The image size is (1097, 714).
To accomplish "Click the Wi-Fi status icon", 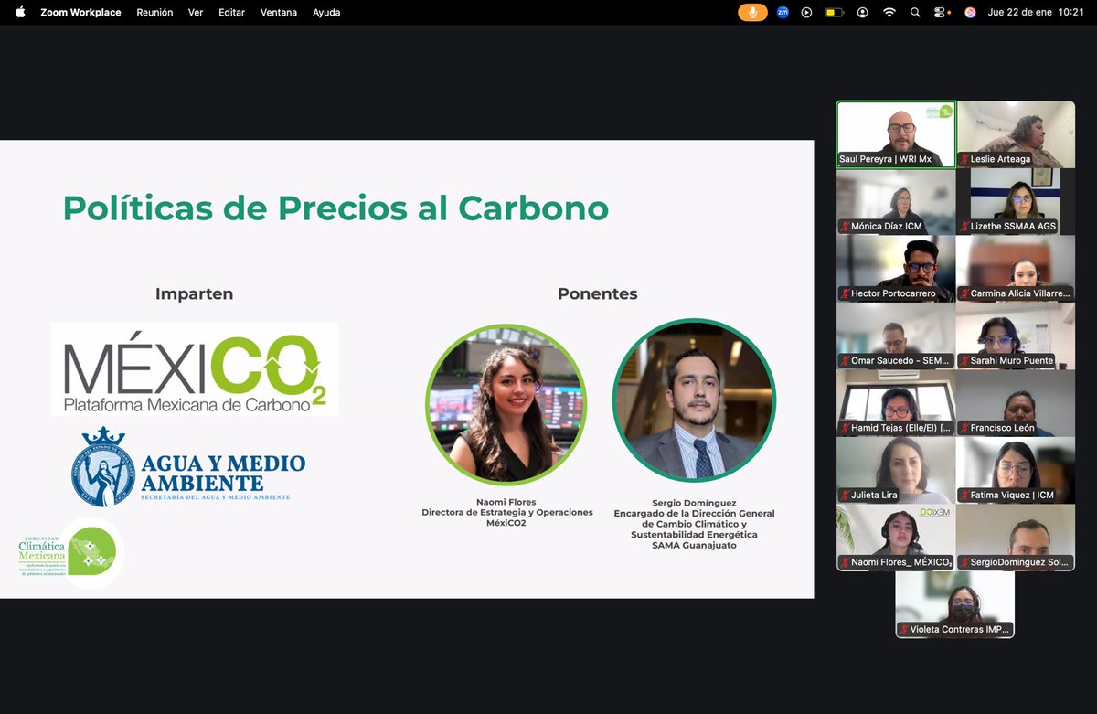I will click(889, 12).
